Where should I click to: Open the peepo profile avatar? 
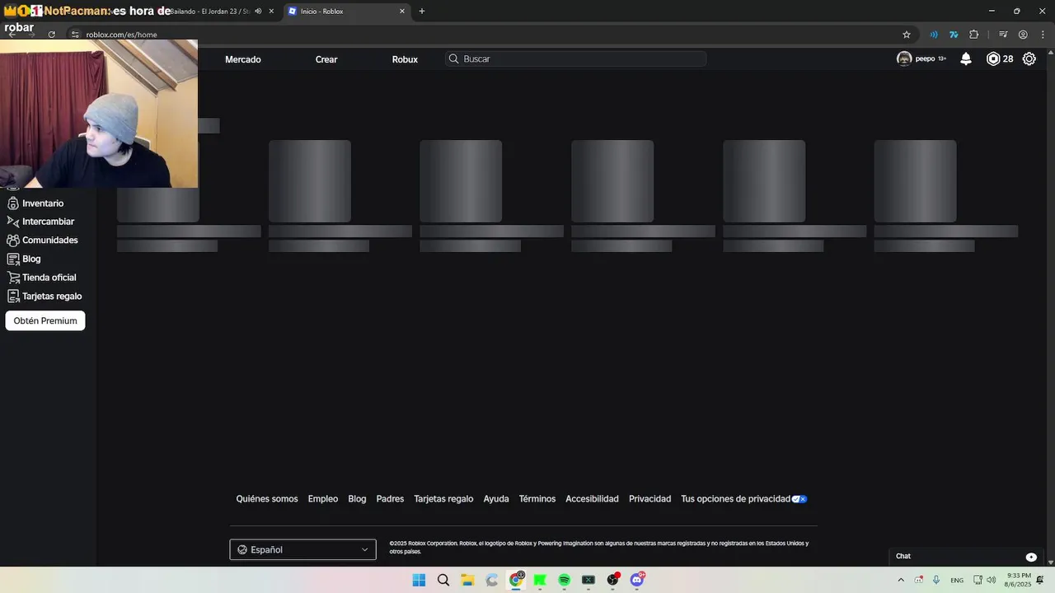click(x=904, y=59)
